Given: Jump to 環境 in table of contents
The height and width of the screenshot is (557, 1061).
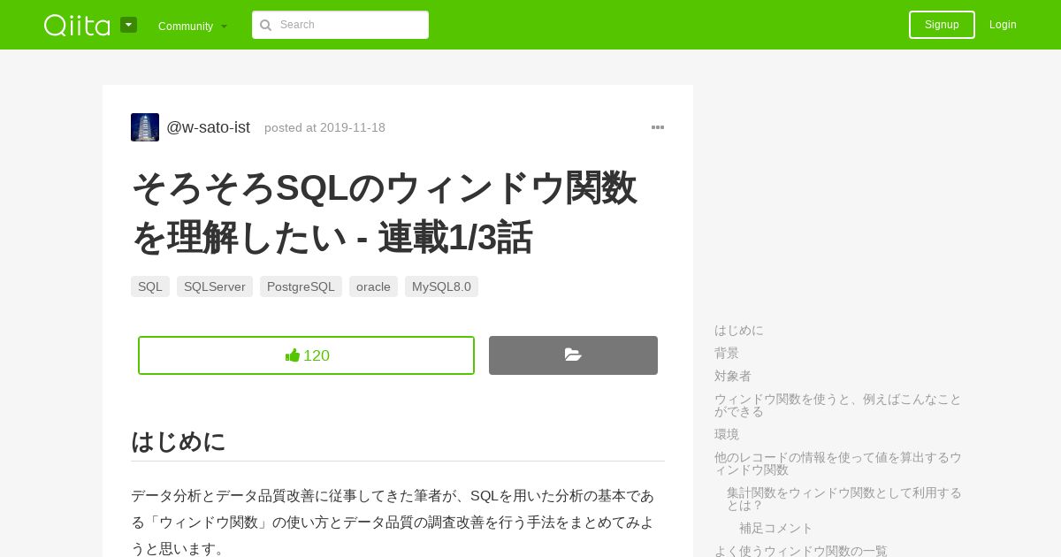Looking at the screenshot, I should [727, 434].
